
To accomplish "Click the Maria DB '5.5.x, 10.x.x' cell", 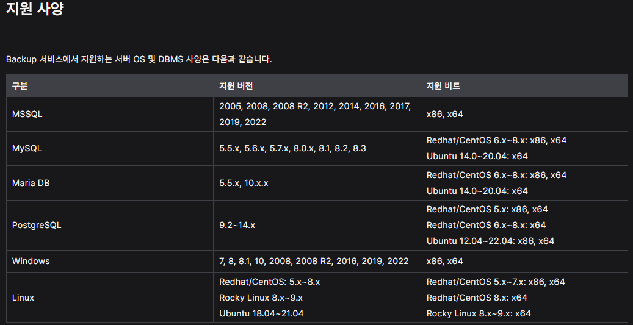I will pyautogui.click(x=244, y=183).
